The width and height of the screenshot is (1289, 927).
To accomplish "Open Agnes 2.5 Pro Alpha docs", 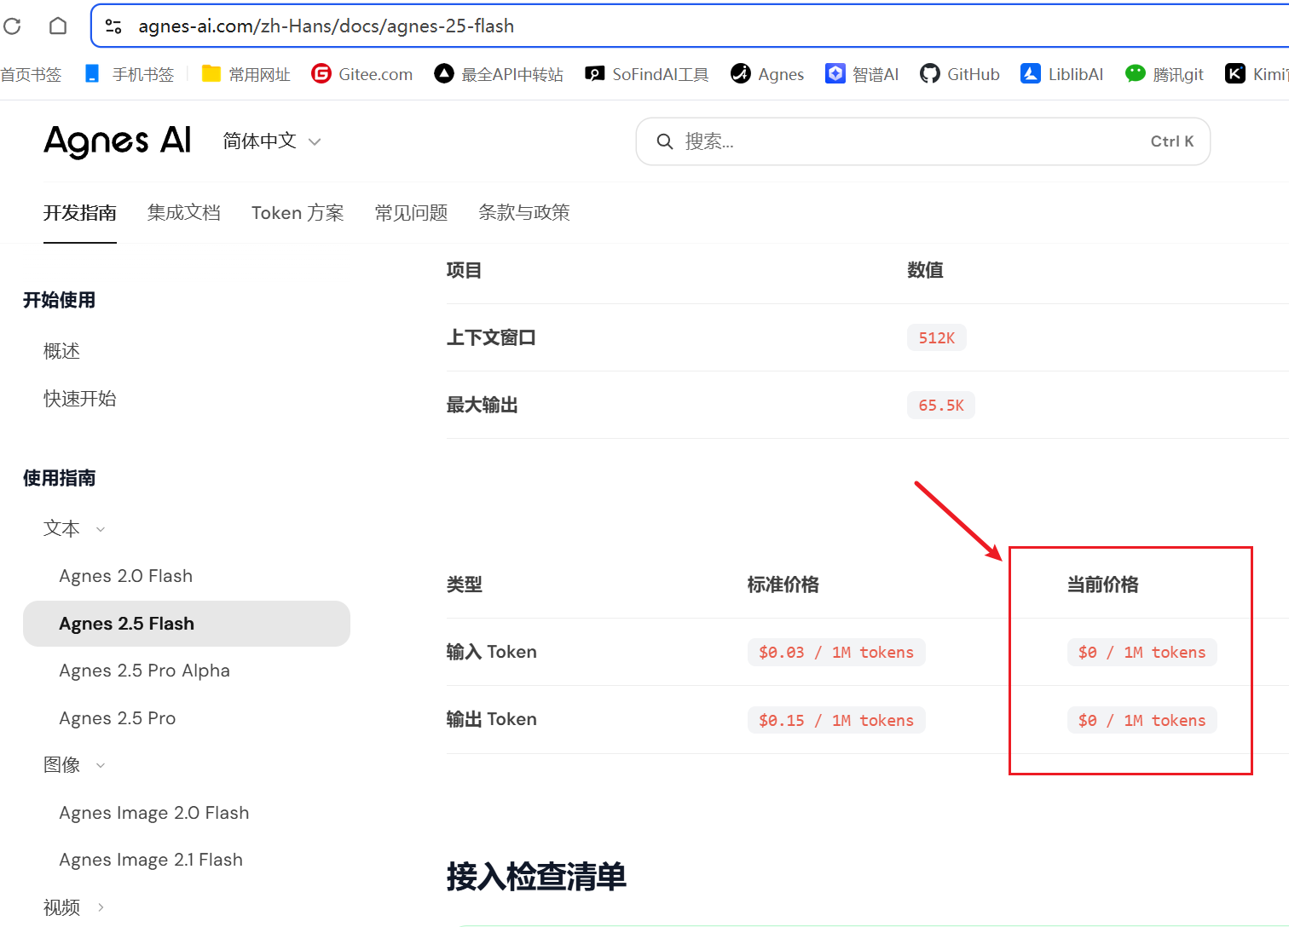I will [x=145, y=671].
